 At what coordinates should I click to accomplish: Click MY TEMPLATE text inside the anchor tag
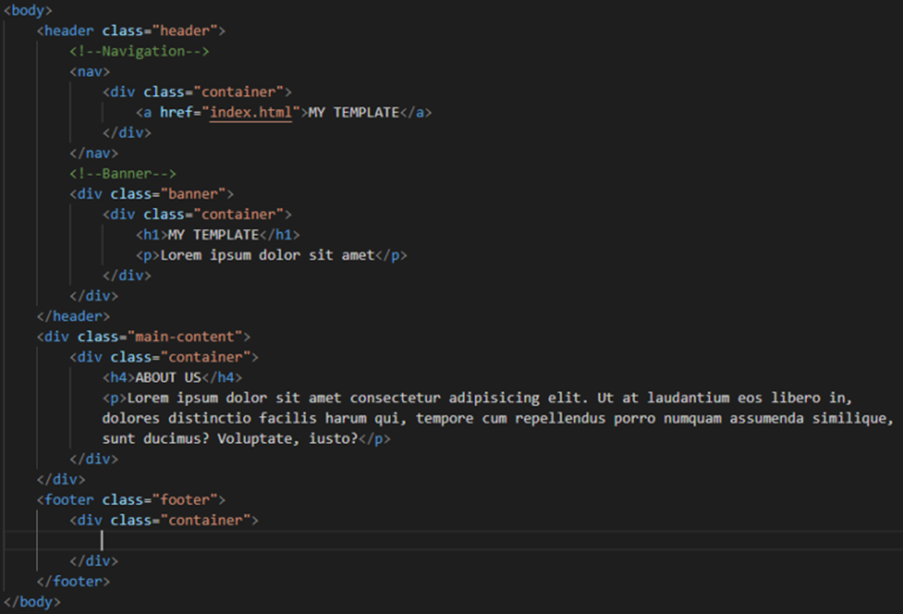354,112
